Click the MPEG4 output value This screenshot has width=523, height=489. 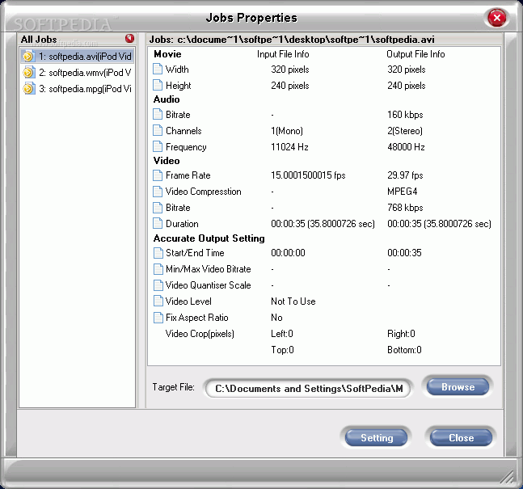(x=402, y=192)
